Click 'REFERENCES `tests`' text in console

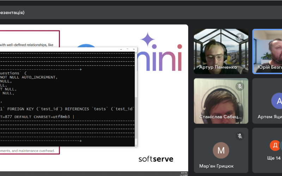pos(86,109)
